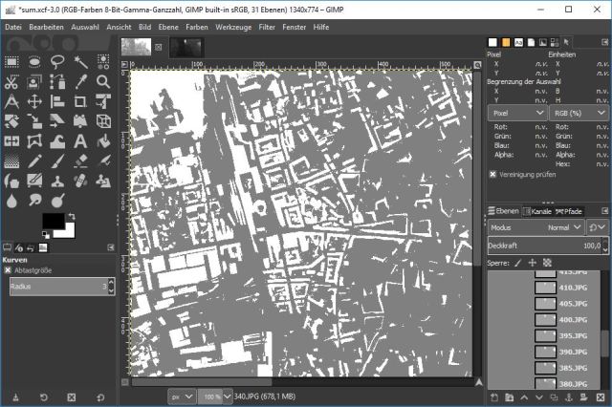Open the Modus Normal blend mode dropdown
The image size is (612, 407).
[x=535, y=227]
